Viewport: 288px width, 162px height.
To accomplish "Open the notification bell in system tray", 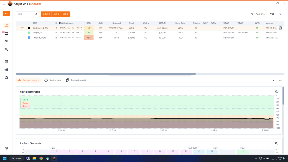I will click(284, 158).
